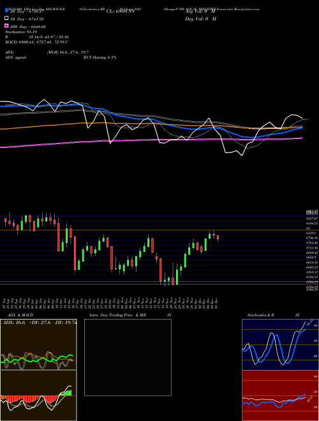Click the 'BUY Slowing @ 5%' signal text
319x421 pixels.
click(100, 57)
